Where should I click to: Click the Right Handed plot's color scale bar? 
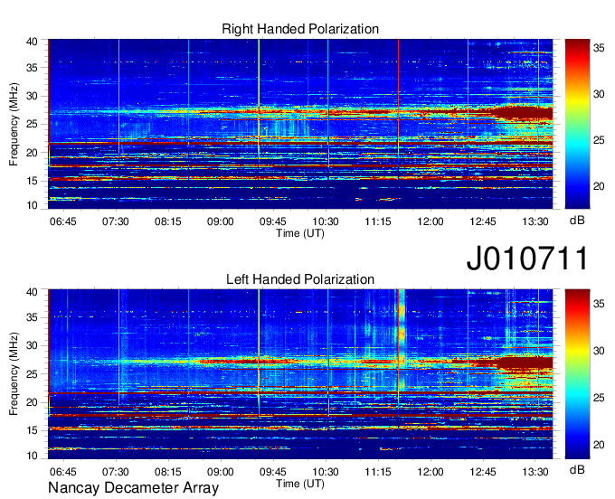click(x=577, y=124)
